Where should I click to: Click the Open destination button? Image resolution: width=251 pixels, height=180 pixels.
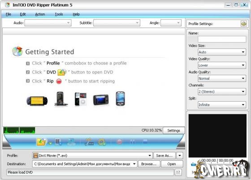[172, 164]
